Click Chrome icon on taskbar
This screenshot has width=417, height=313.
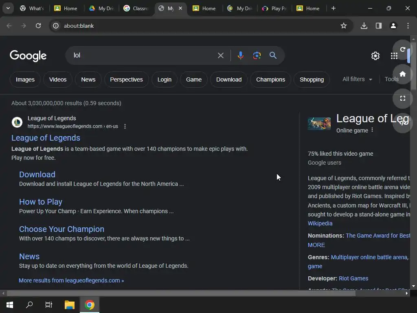click(90, 305)
